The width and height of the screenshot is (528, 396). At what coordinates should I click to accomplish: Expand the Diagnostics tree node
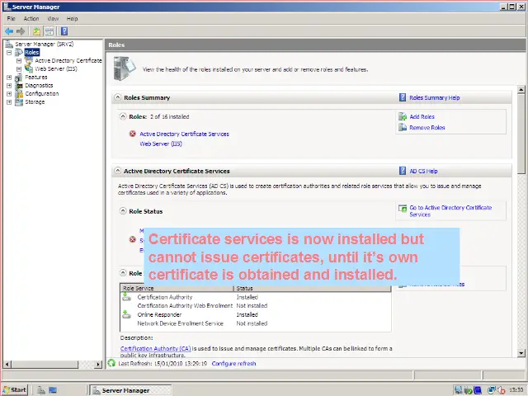point(9,86)
